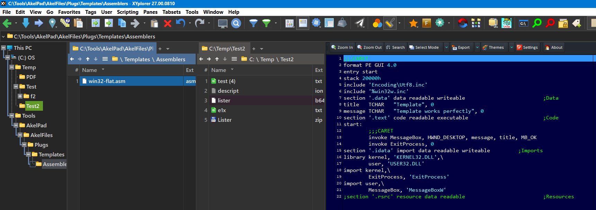Collapse the Tools folder in tree
Viewport: 596px width, 210px height.
(x=12, y=116)
